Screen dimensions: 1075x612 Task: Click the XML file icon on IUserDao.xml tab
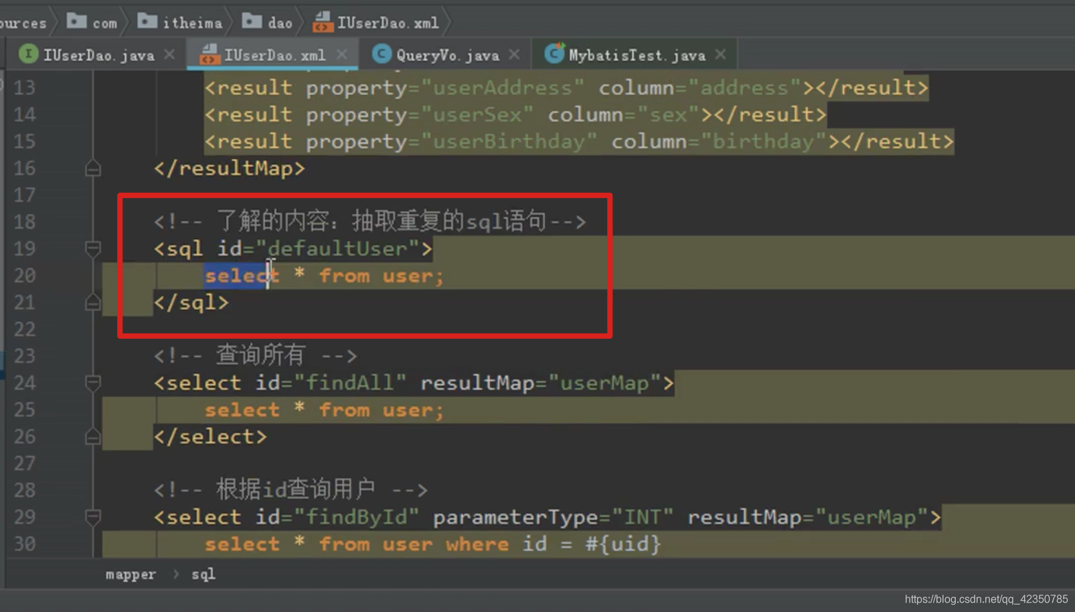[209, 54]
